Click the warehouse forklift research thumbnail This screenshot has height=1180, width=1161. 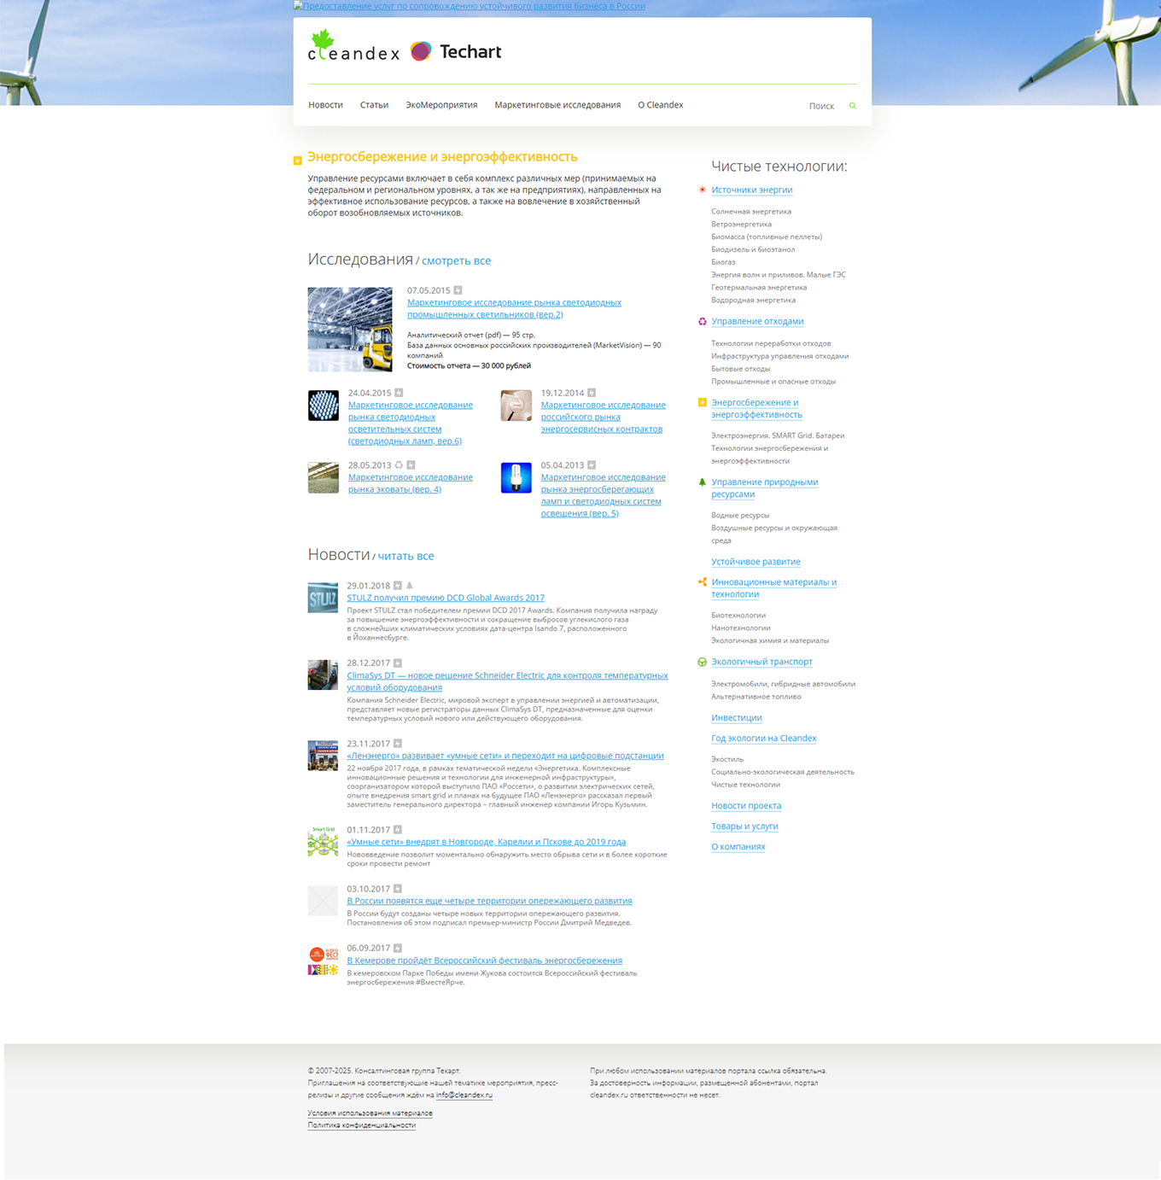coord(350,330)
